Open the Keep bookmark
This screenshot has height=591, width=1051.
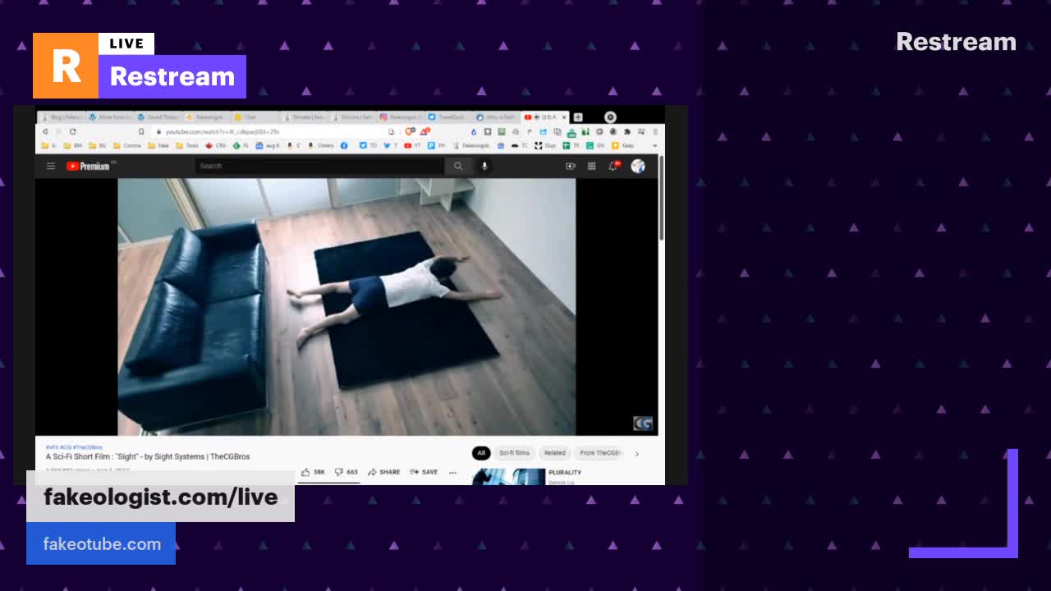623,145
